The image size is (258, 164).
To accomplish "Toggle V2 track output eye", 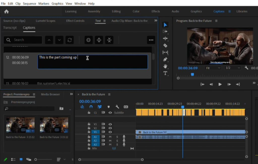I will [x=110, y=128].
